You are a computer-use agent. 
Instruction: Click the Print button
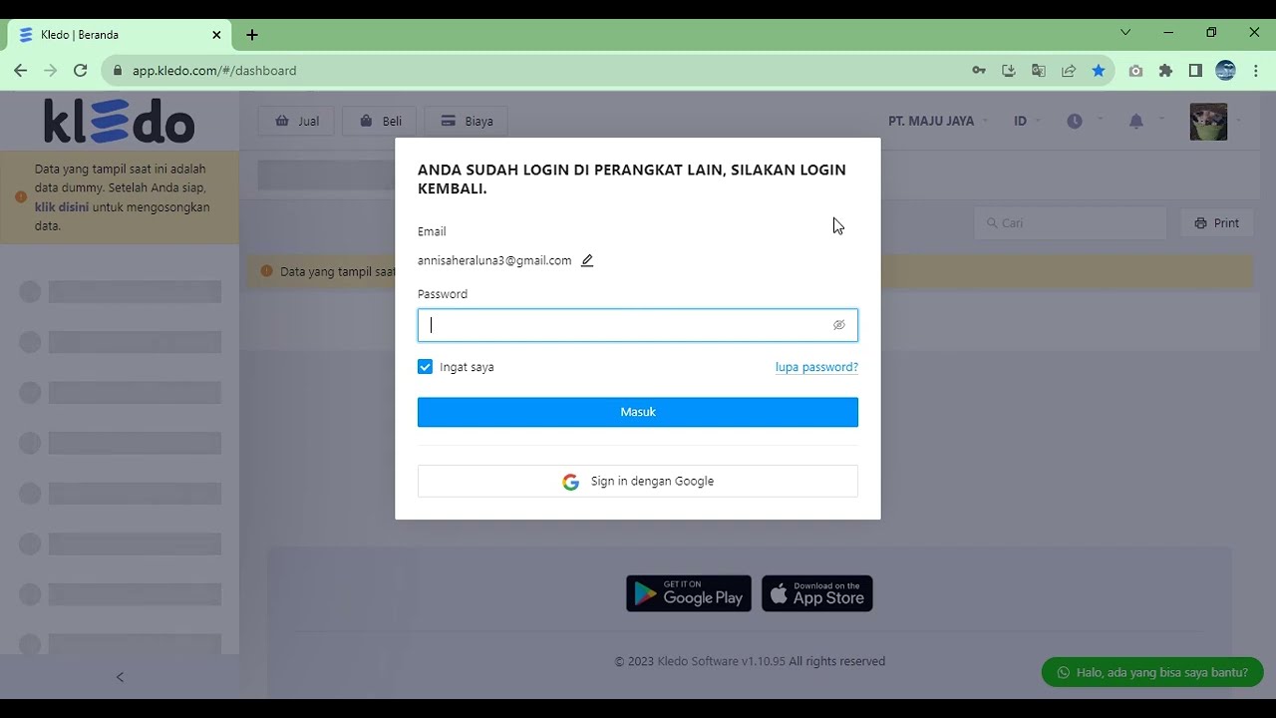1217,223
